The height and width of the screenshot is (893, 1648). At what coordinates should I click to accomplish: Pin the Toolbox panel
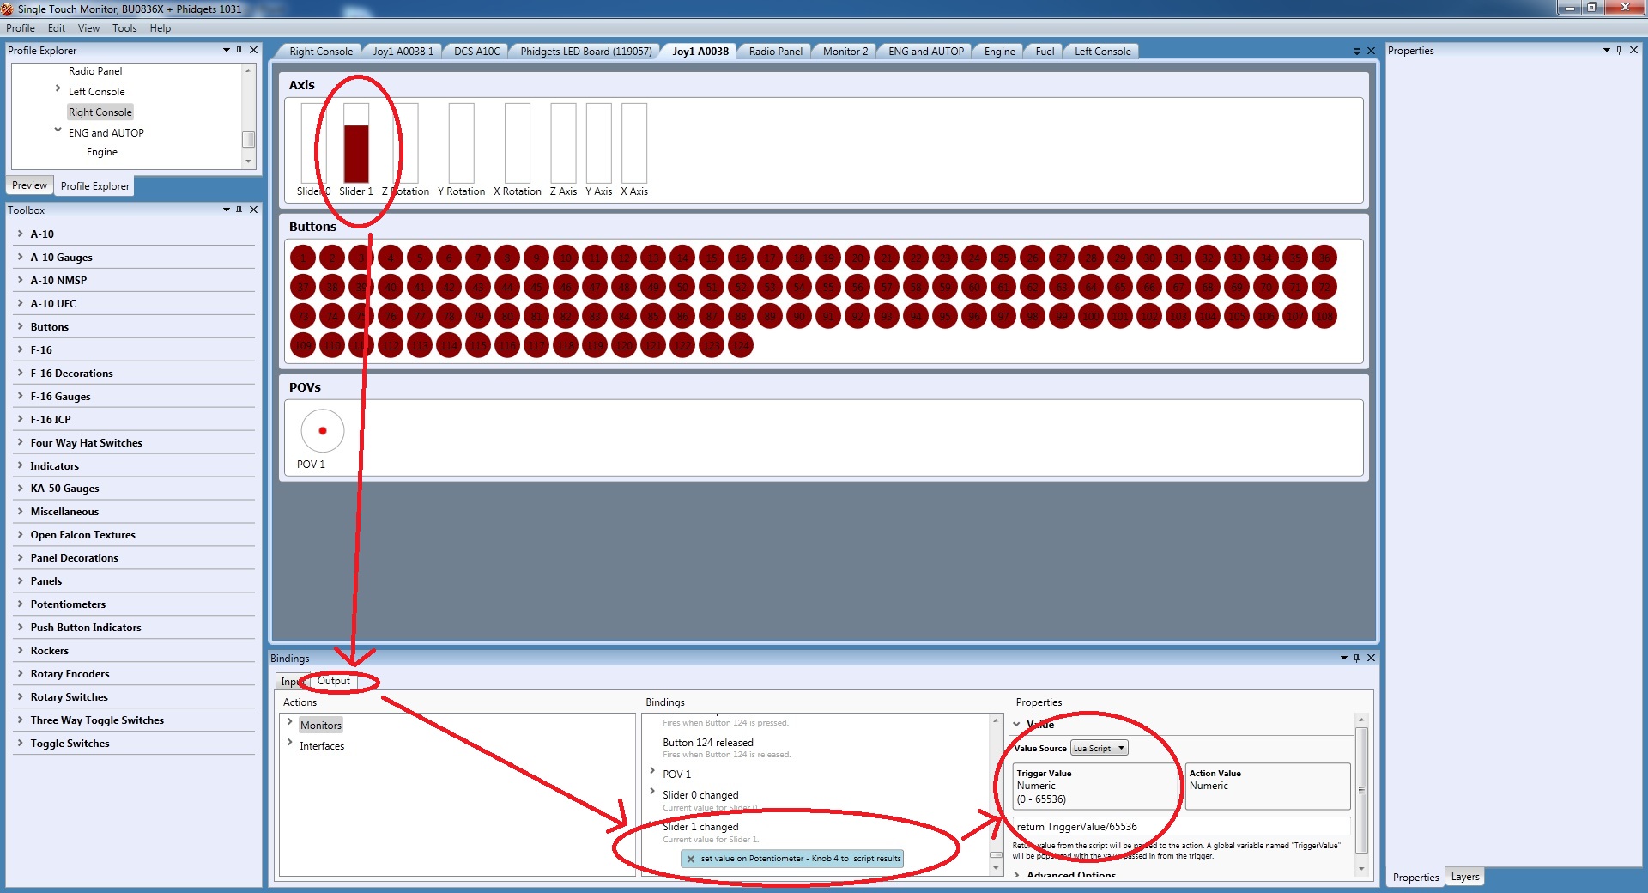click(x=239, y=210)
